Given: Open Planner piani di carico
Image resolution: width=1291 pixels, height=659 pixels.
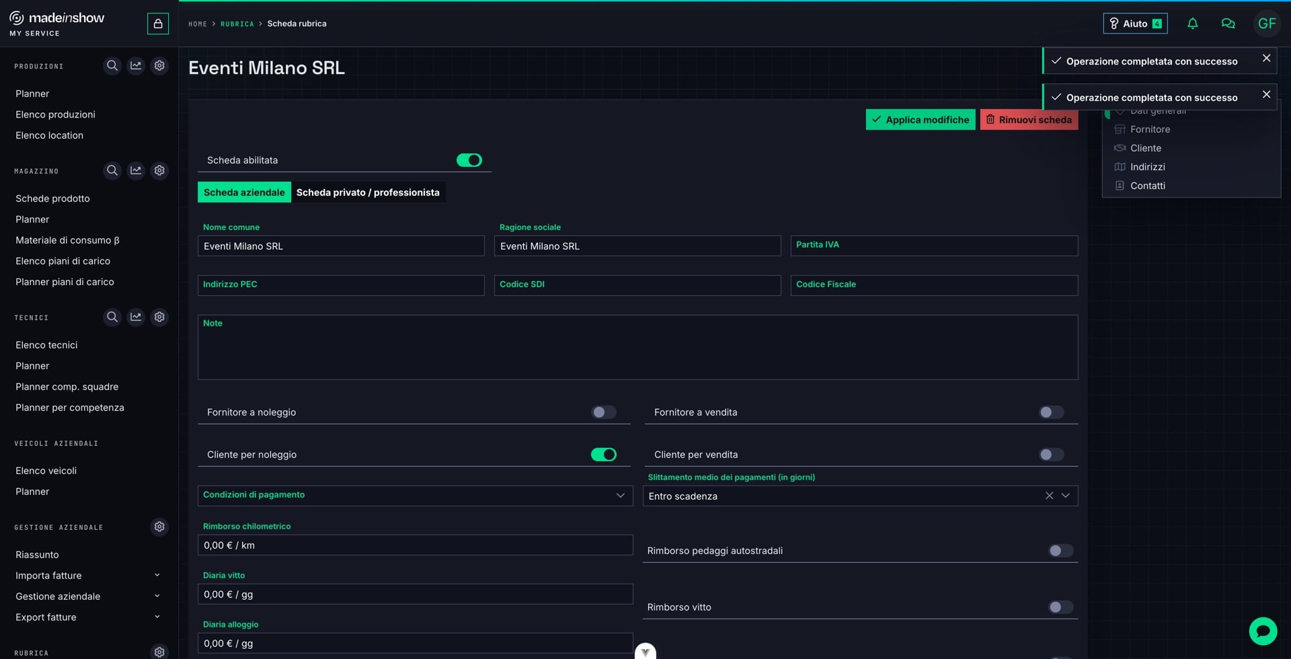Looking at the screenshot, I should coord(65,282).
